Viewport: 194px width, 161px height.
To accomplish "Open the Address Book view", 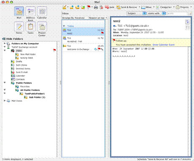I will pos(30,14).
